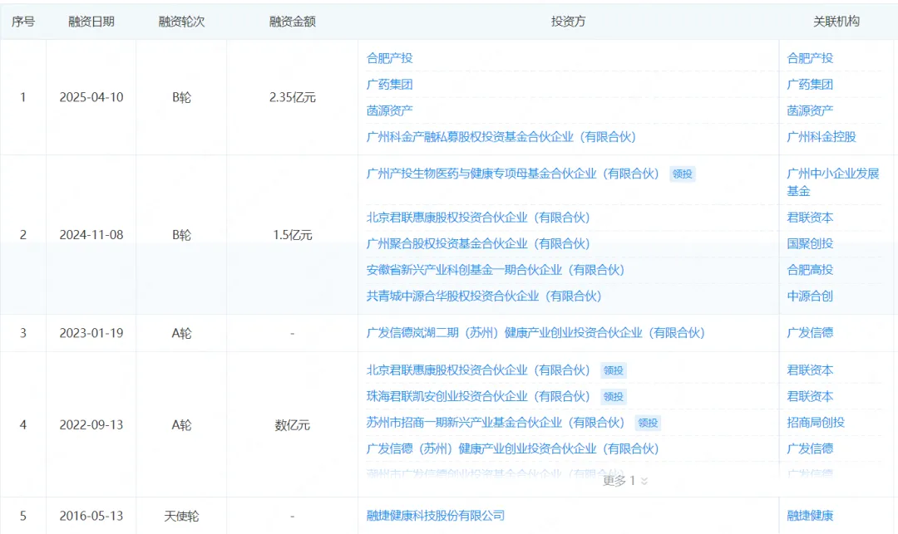
Task: Open 广药集团 in the 关联机构 column
Action: pyautogui.click(x=810, y=85)
